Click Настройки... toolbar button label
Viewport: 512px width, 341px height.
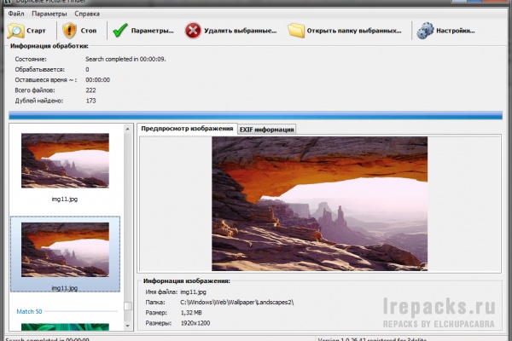tap(456, 31)
